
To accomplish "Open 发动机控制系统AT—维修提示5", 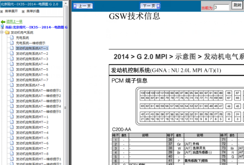I will (39, 111).
